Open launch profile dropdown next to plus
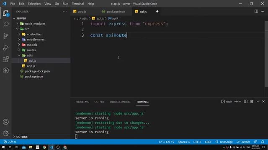Viewport: 268px width, 150px height. click(x=240, y=102)
